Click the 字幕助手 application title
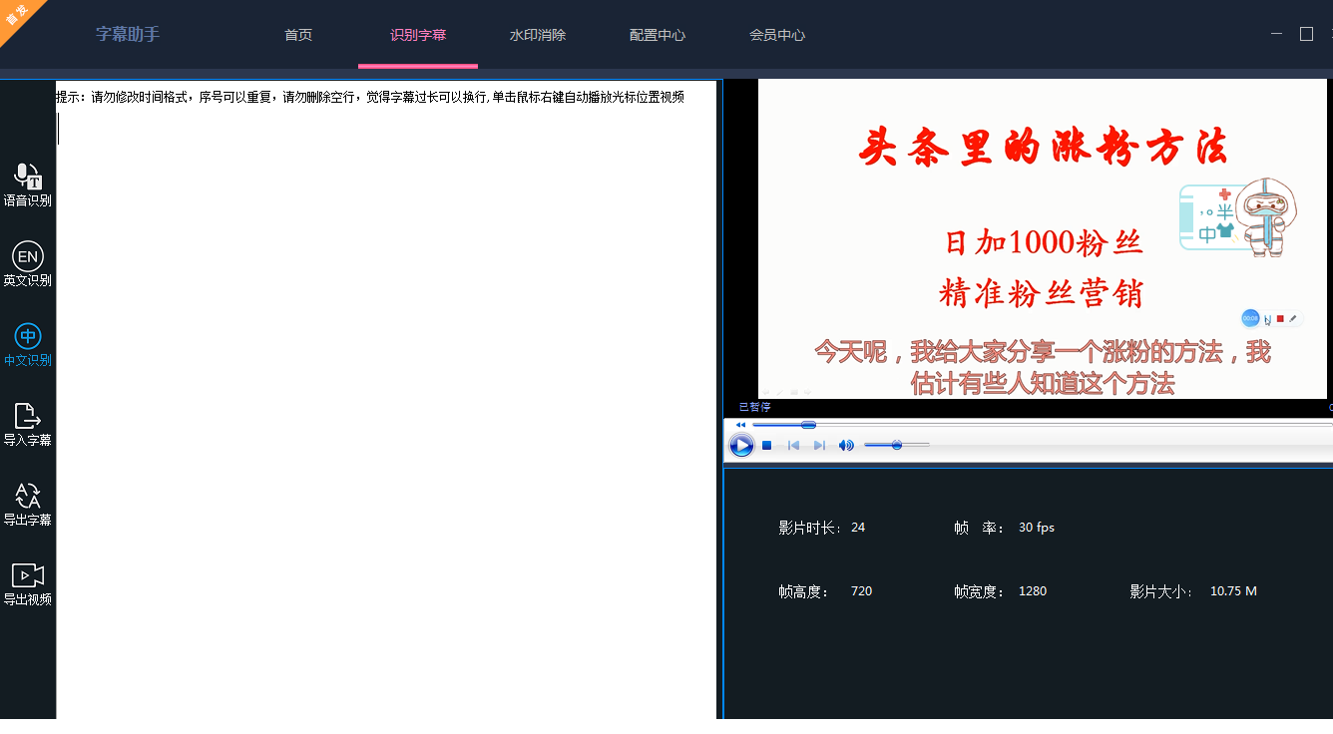1333x734 pixels. (x=128, y=34)
